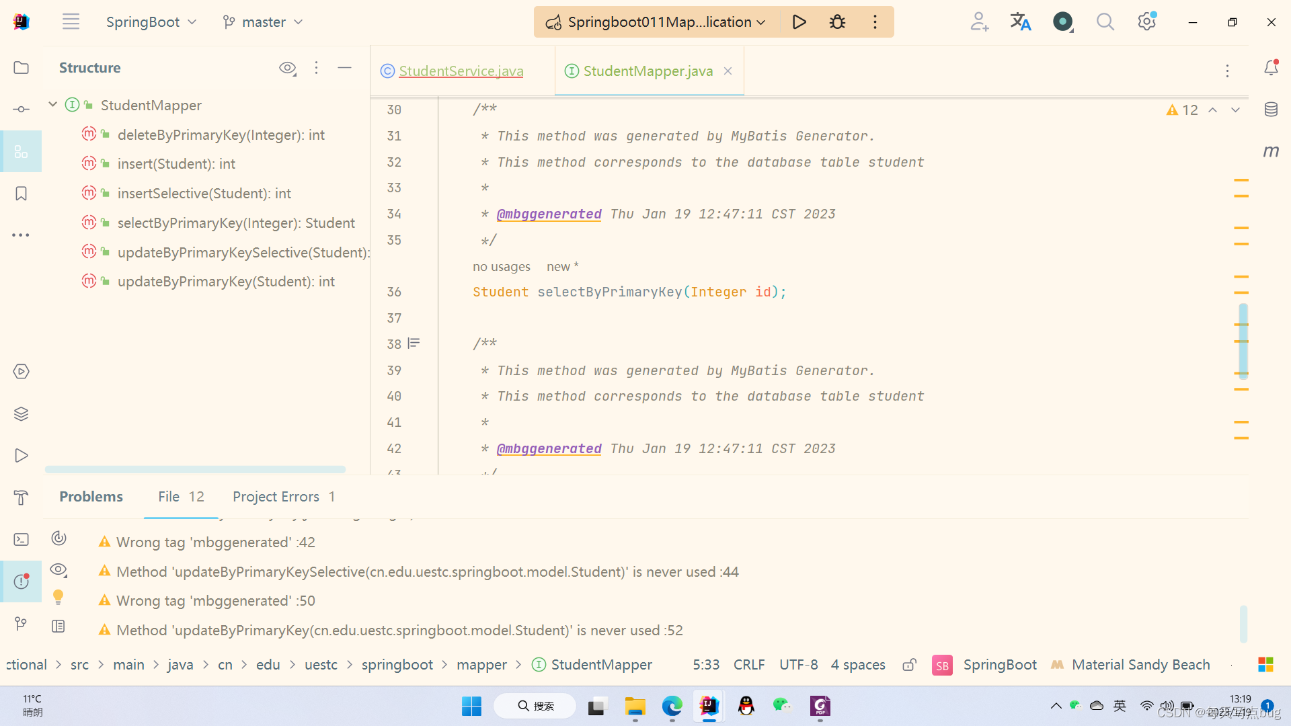The height and width of the screenshot is (726, 1291).
Task: Open the Translate plugin icon
Action: pos(1020,22)
